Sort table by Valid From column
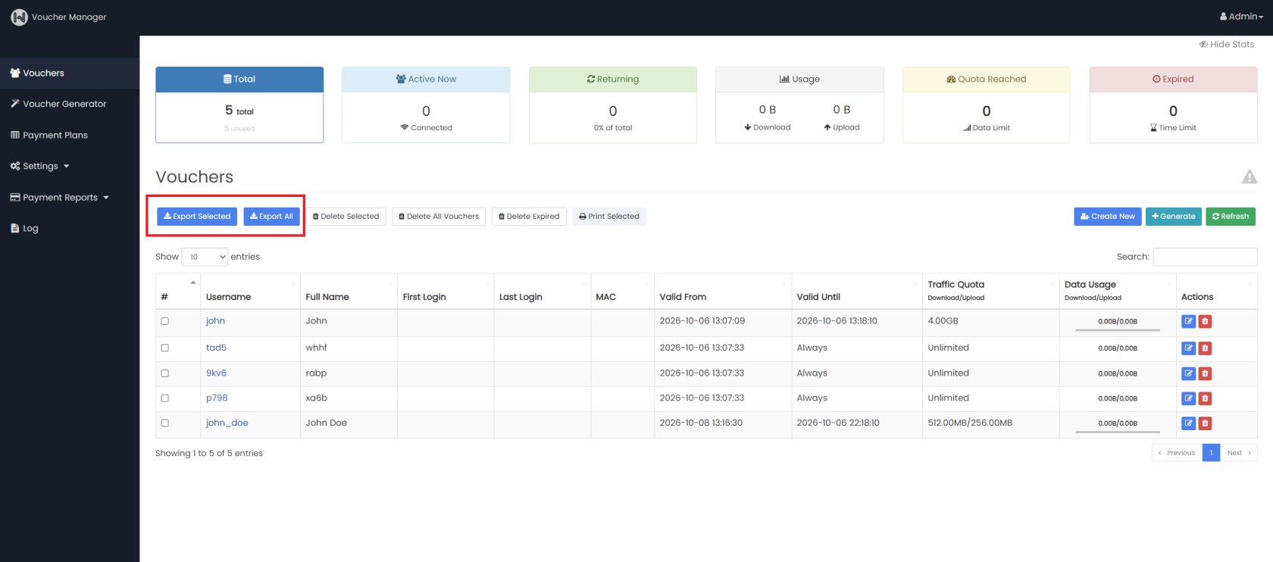 pyautogui.click(x=723, y=292)
